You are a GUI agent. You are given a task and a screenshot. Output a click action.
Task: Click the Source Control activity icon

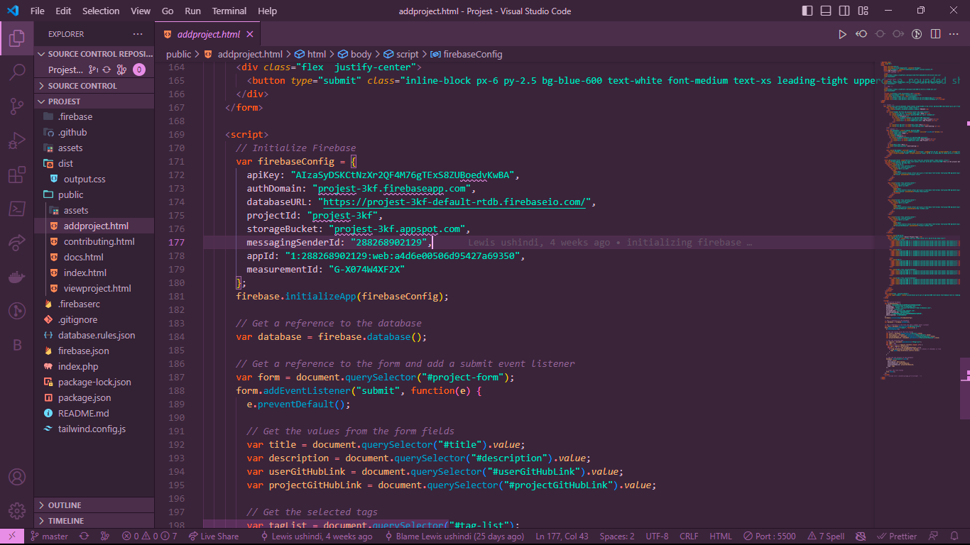(17, 106)
